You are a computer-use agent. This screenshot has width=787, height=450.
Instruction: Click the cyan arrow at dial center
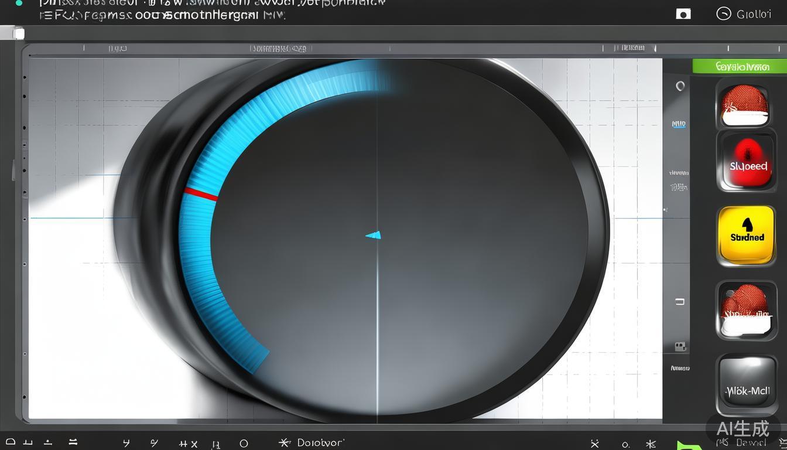(374, 235)
